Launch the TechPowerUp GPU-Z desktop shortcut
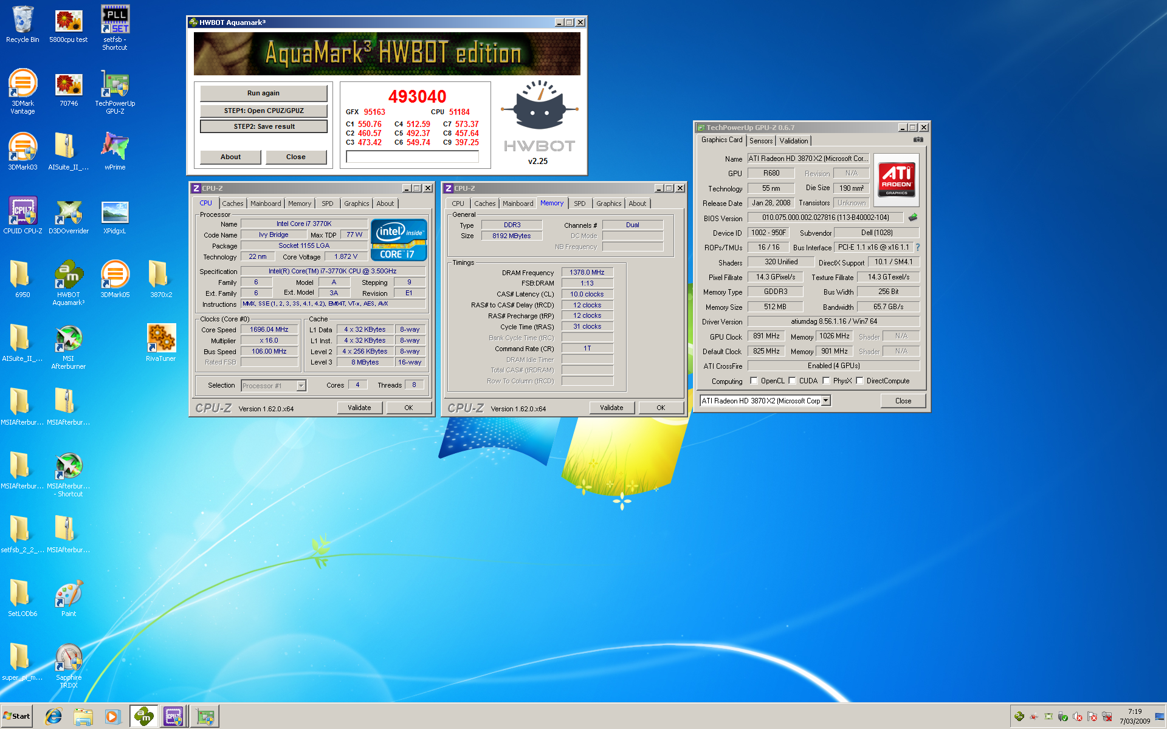The image size is (1167, 729). pyautogui.click(x=115, y=91)
